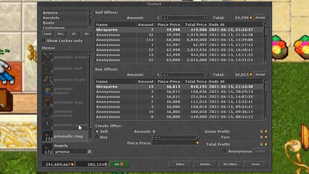This screenshot has width=309, height=174.
Task: Enable Show Locker only checkbox
Action: pos(44,41)
